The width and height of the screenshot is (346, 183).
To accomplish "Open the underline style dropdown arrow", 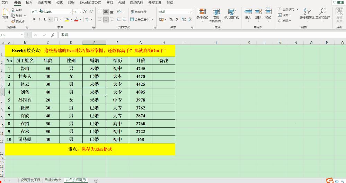I will click(x=50, y=19).
